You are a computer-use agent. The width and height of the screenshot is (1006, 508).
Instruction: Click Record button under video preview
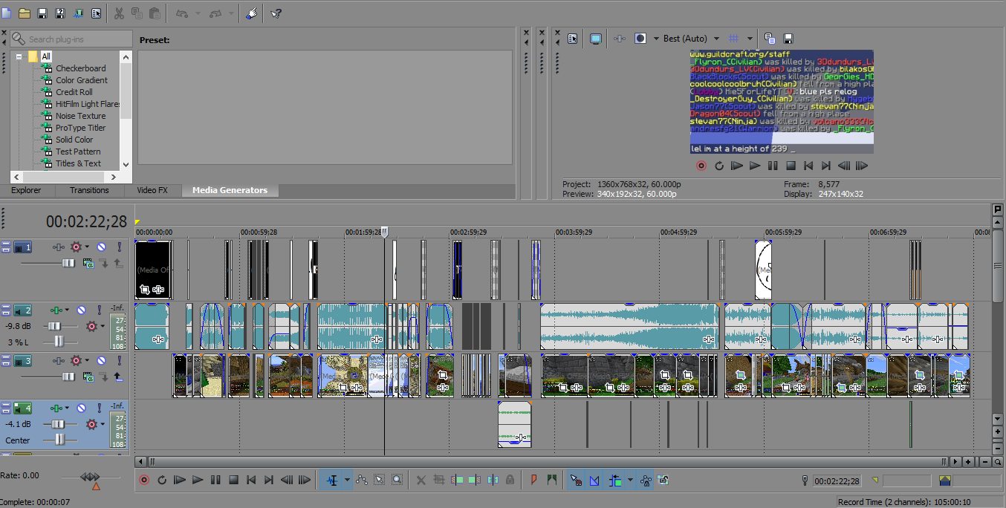(x=701, y=166)
